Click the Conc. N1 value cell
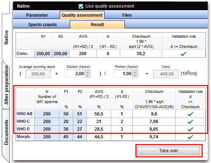 click(43, 54)
